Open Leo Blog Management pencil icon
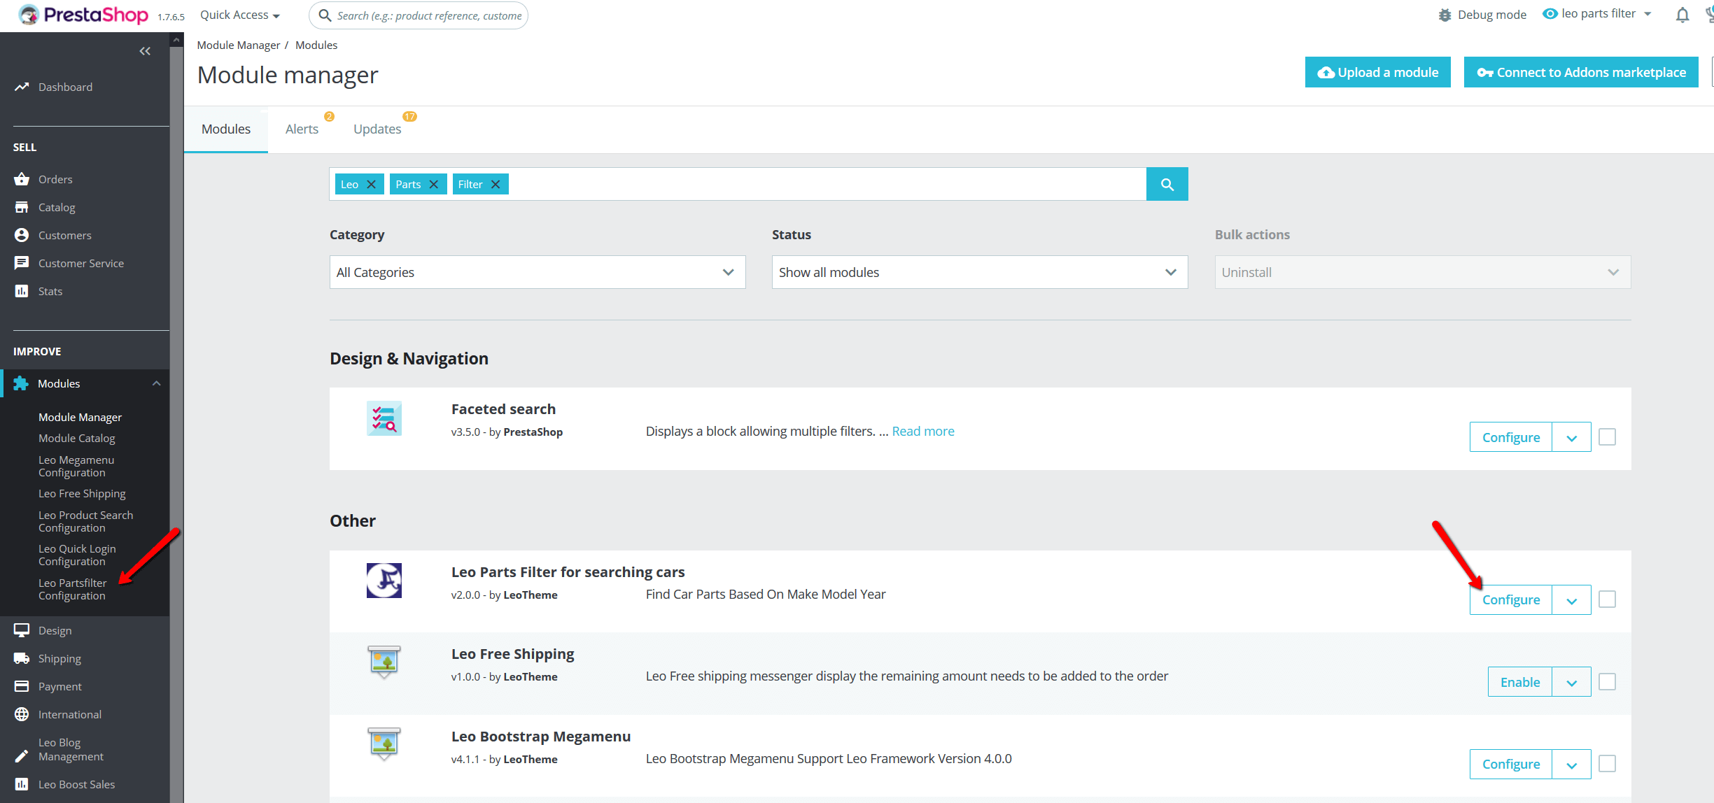The width and height of the screenshot is (1714, 803). (x=22, y=756)
